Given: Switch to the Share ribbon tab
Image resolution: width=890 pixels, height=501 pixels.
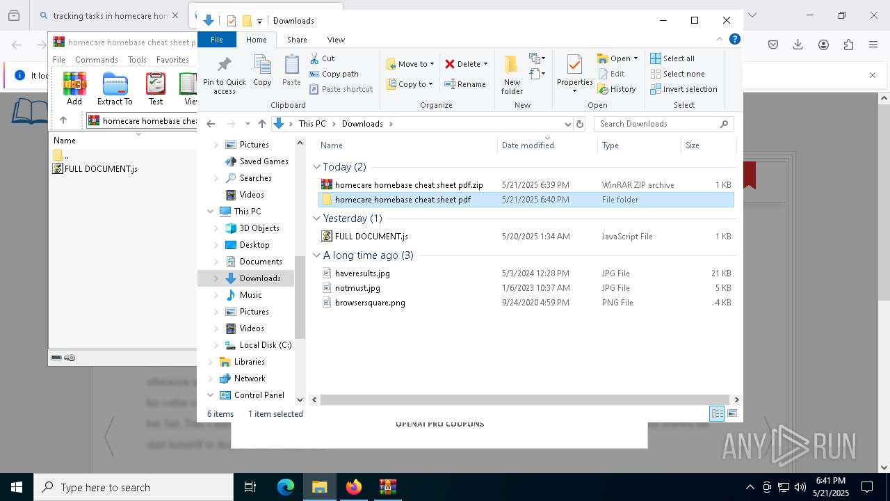Looking at the screenshot, I should click(x=297, y=40).
